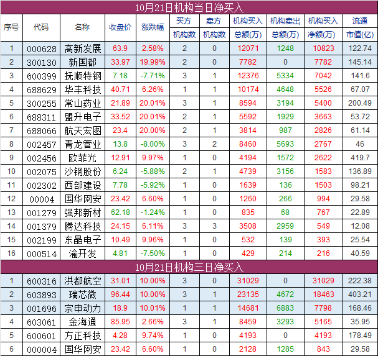Click closing price 62.18
This screenshot has width=378, height=356.
pyautogui.click(x=120, y=212)
